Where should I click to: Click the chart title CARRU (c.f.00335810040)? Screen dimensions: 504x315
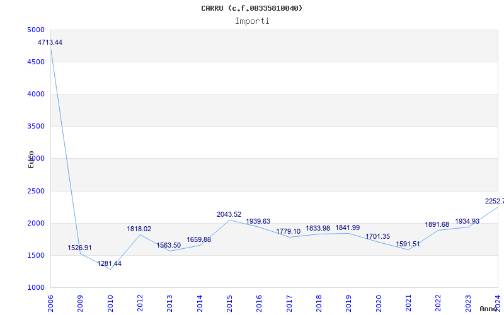pyautogui.click(x=251, y=8)
